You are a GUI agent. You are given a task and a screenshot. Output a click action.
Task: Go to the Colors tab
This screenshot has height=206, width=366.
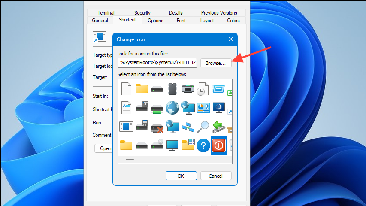pyautogui.click(x=233, y=21)
